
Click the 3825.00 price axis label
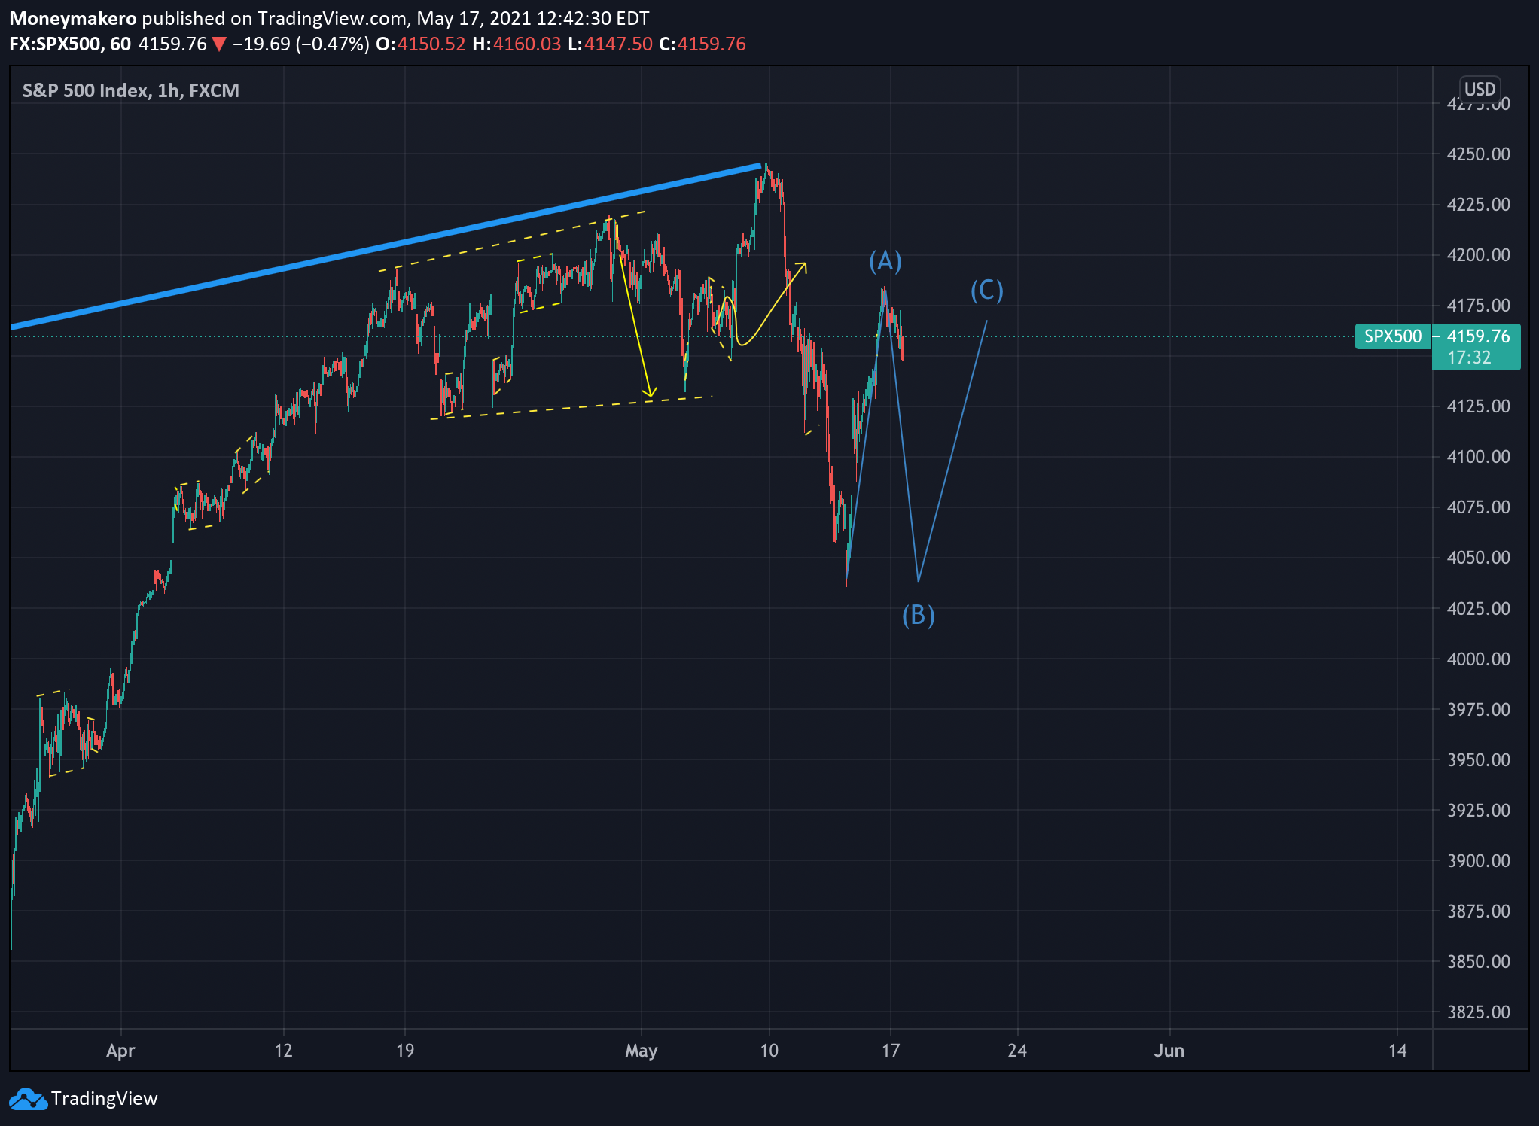click(1478, 1012)
